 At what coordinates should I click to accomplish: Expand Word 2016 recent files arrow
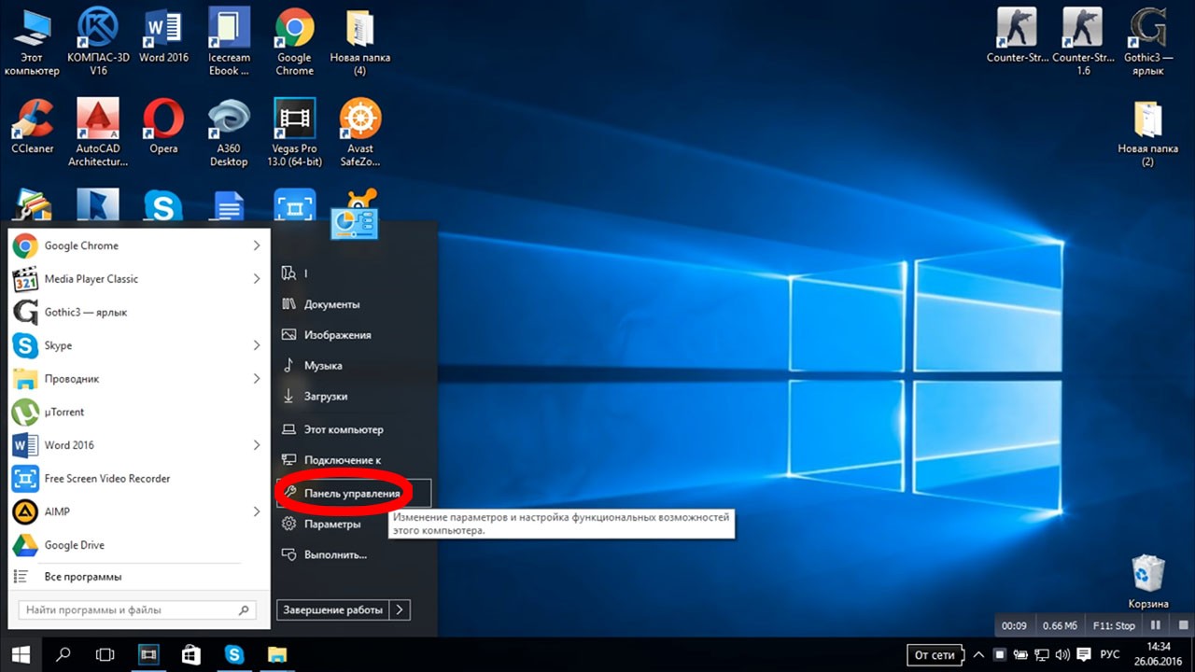(x=257, y=445)
